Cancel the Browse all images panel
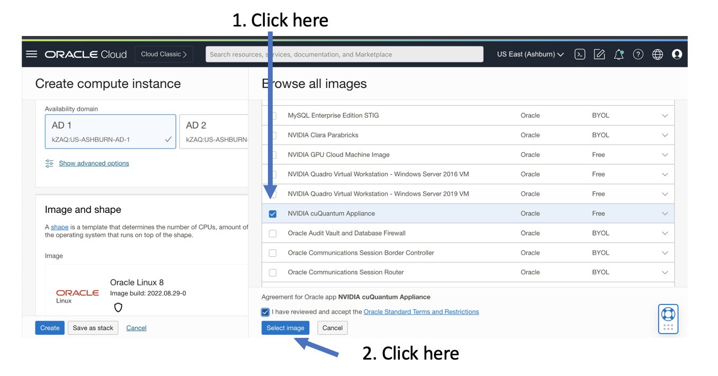 point(333,328)
